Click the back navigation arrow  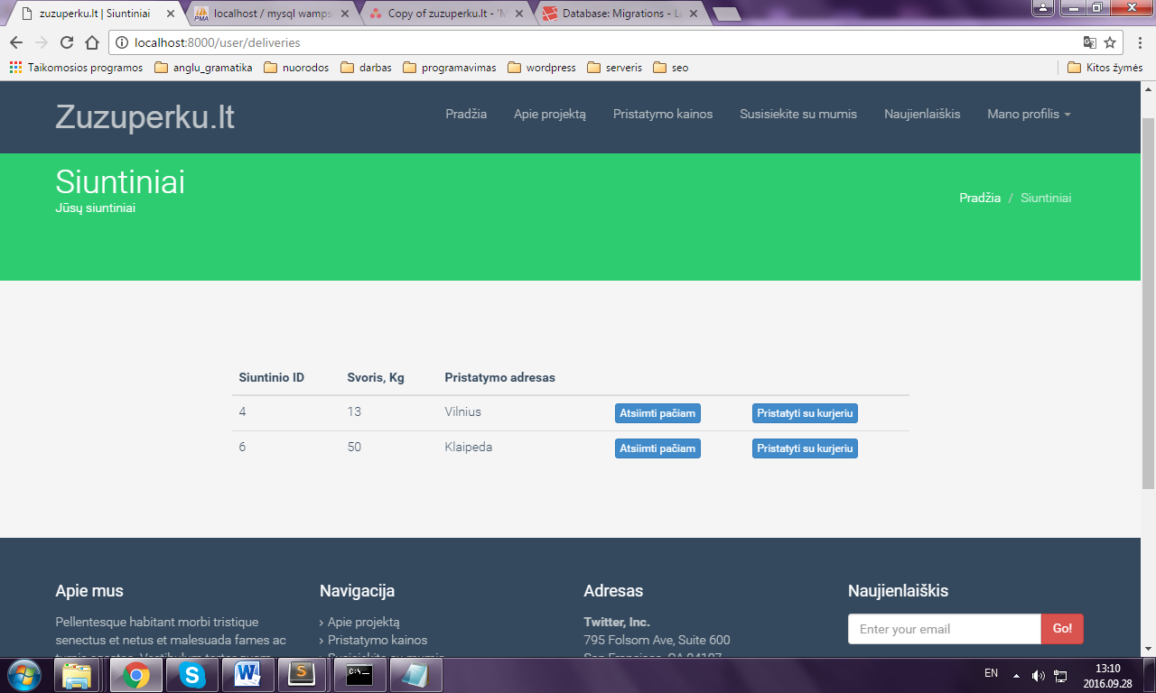point(16,42)
